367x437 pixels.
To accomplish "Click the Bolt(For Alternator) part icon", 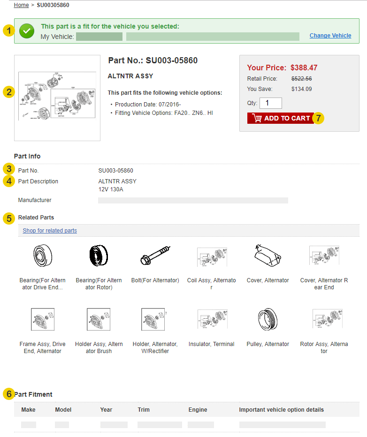I will click(x=155, y=255).
